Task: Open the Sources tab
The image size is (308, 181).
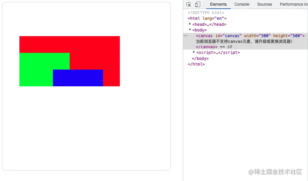Action: [264, 4]
